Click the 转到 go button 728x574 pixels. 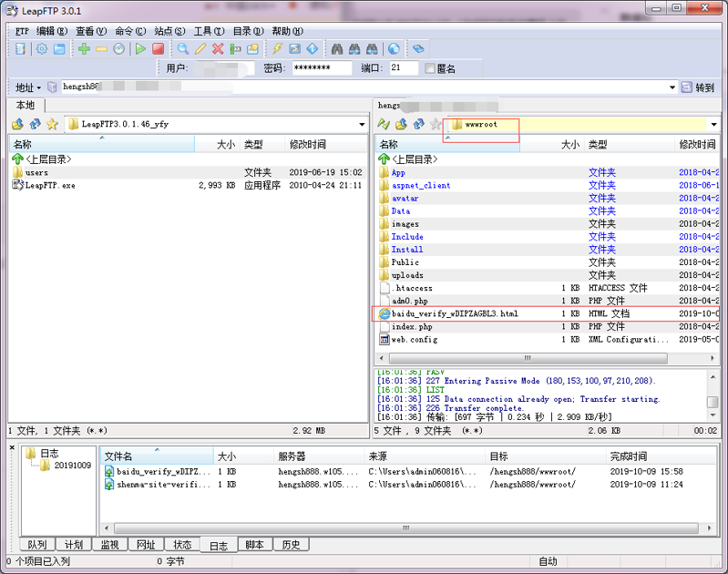(698, 87)
